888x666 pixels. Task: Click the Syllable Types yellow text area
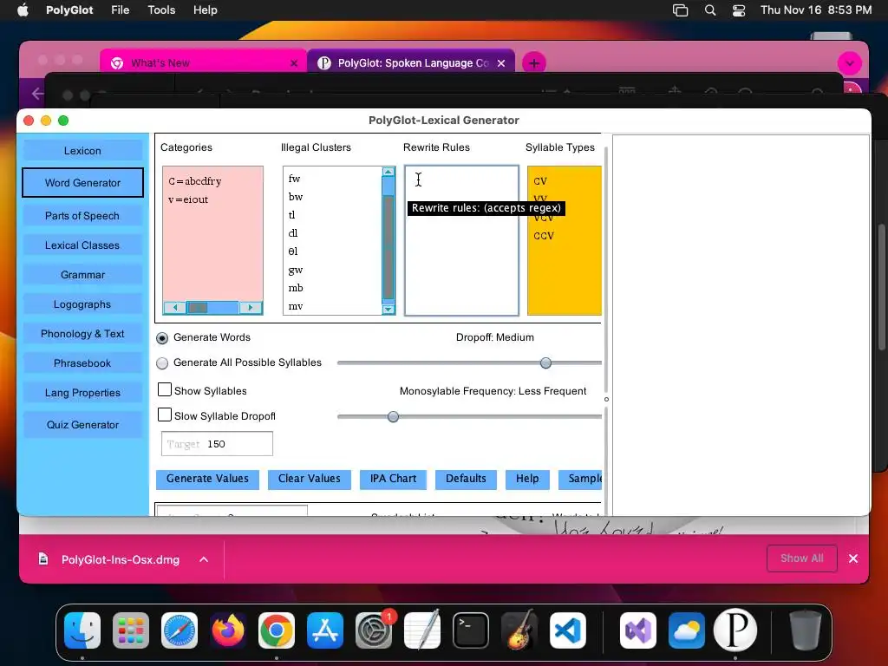[564, 241]
